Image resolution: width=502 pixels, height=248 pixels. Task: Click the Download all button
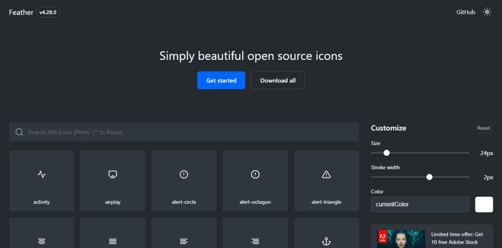[278, 80]
